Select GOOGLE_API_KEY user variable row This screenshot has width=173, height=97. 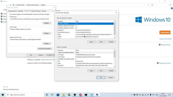[86, 24]
